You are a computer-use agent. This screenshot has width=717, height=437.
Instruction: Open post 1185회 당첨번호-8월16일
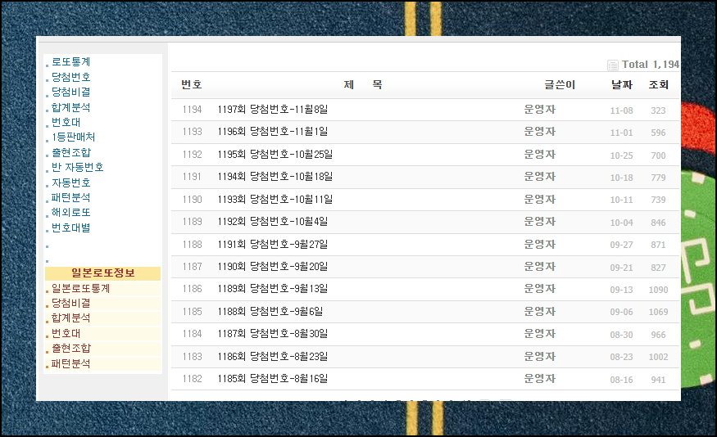273,379
